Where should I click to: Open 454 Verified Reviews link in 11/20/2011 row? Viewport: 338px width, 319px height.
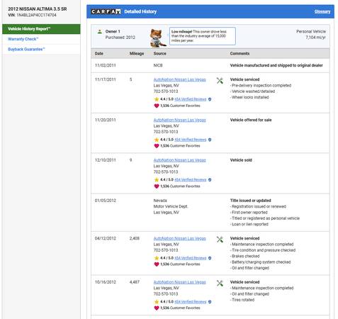(191, 140)
